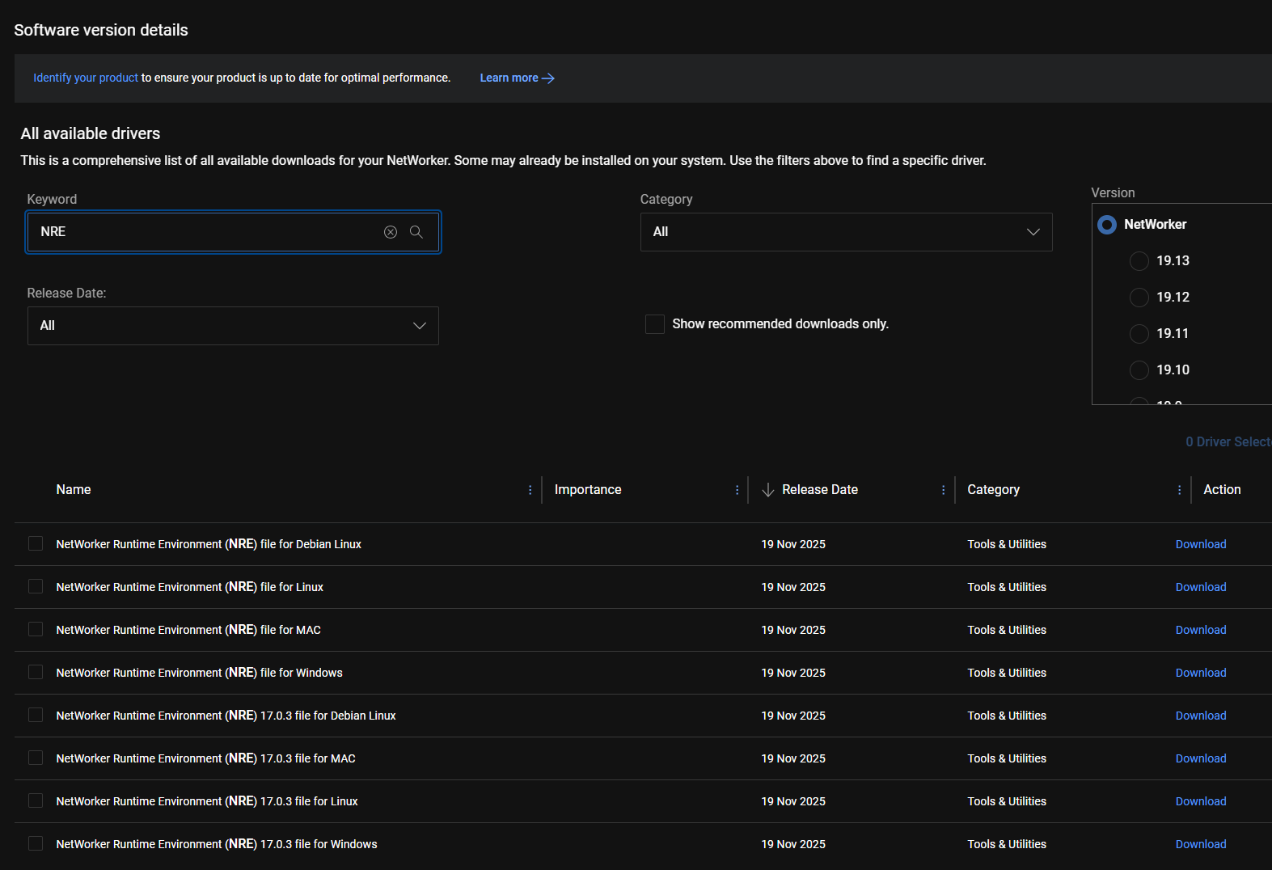1272x870 pixels.
Task: Open Release Date column options menu
Action: [x=943, y=490]
